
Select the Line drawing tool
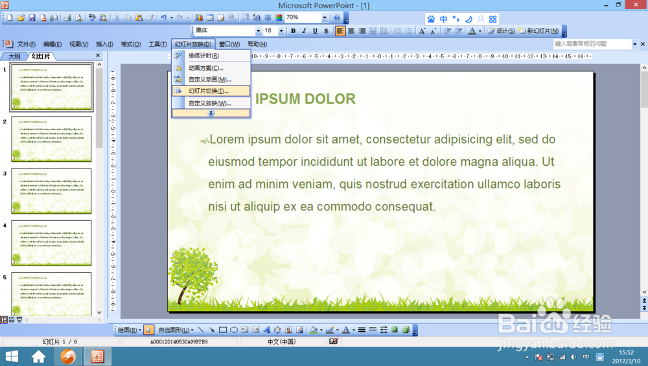tap(201, 330)
